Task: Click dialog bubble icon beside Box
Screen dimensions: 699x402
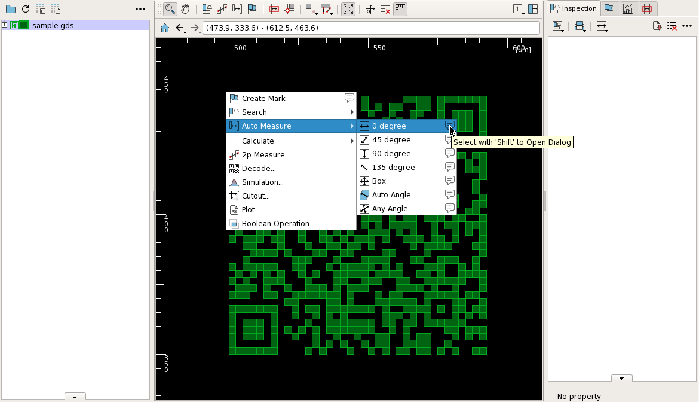Action: (x=450, y=181)
